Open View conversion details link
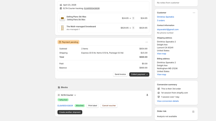This screenshot has height=121, width=216. pyautogui.click(x=168, y=101)
